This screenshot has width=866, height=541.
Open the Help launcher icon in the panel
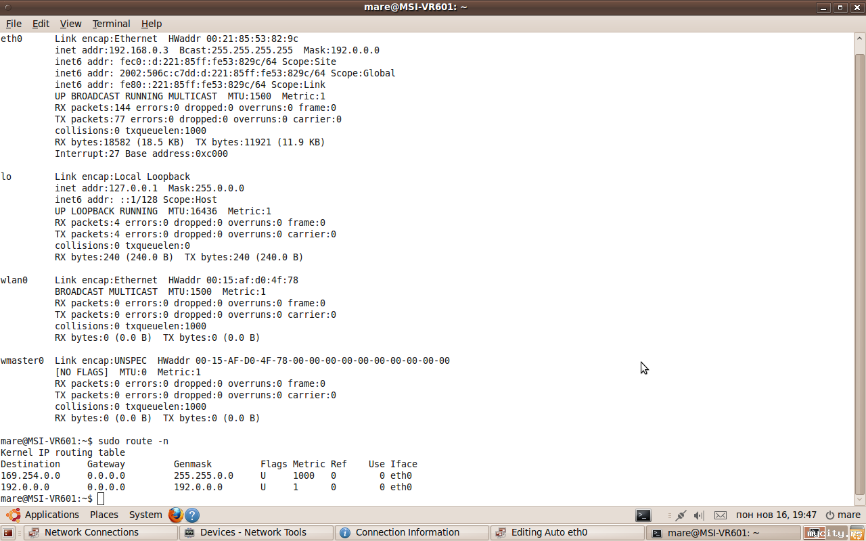point(192,515)
